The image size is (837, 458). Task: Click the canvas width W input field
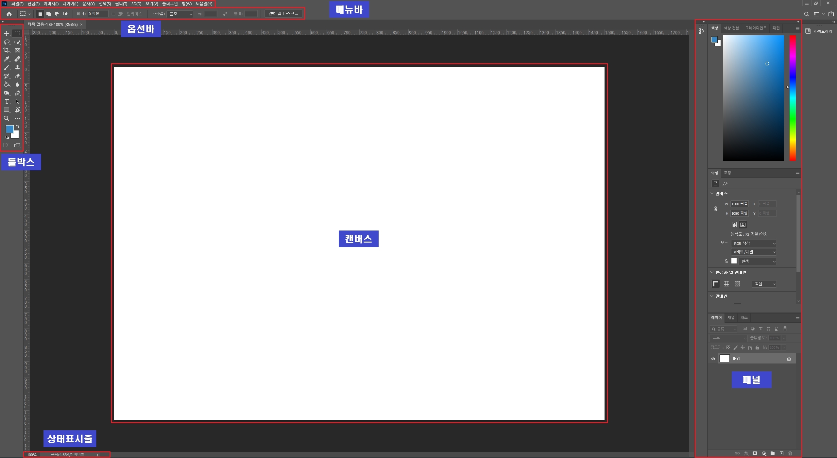tap(739, 204)
